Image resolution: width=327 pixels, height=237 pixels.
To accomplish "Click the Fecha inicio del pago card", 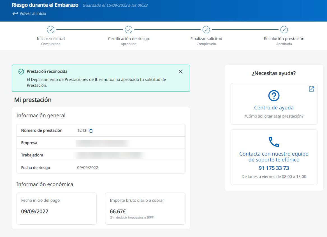I will 56,208.
